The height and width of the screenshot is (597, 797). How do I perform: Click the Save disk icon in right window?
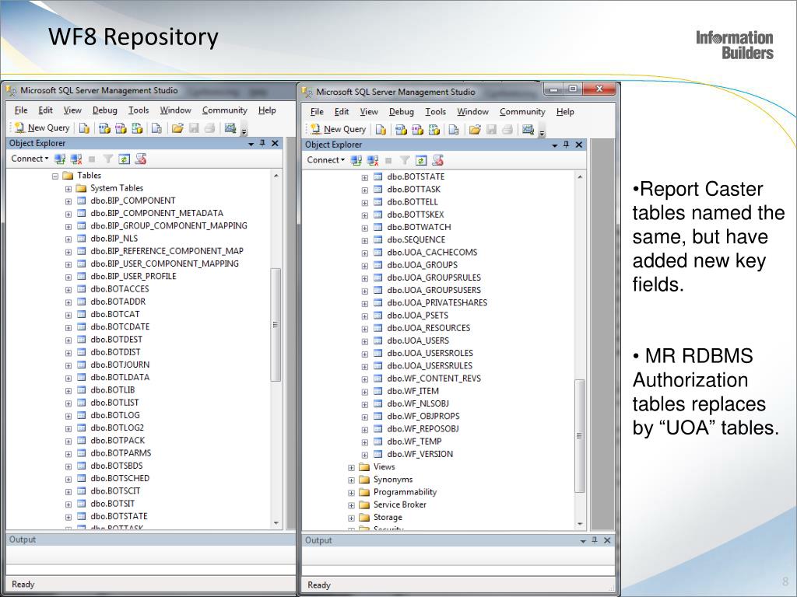491,130
